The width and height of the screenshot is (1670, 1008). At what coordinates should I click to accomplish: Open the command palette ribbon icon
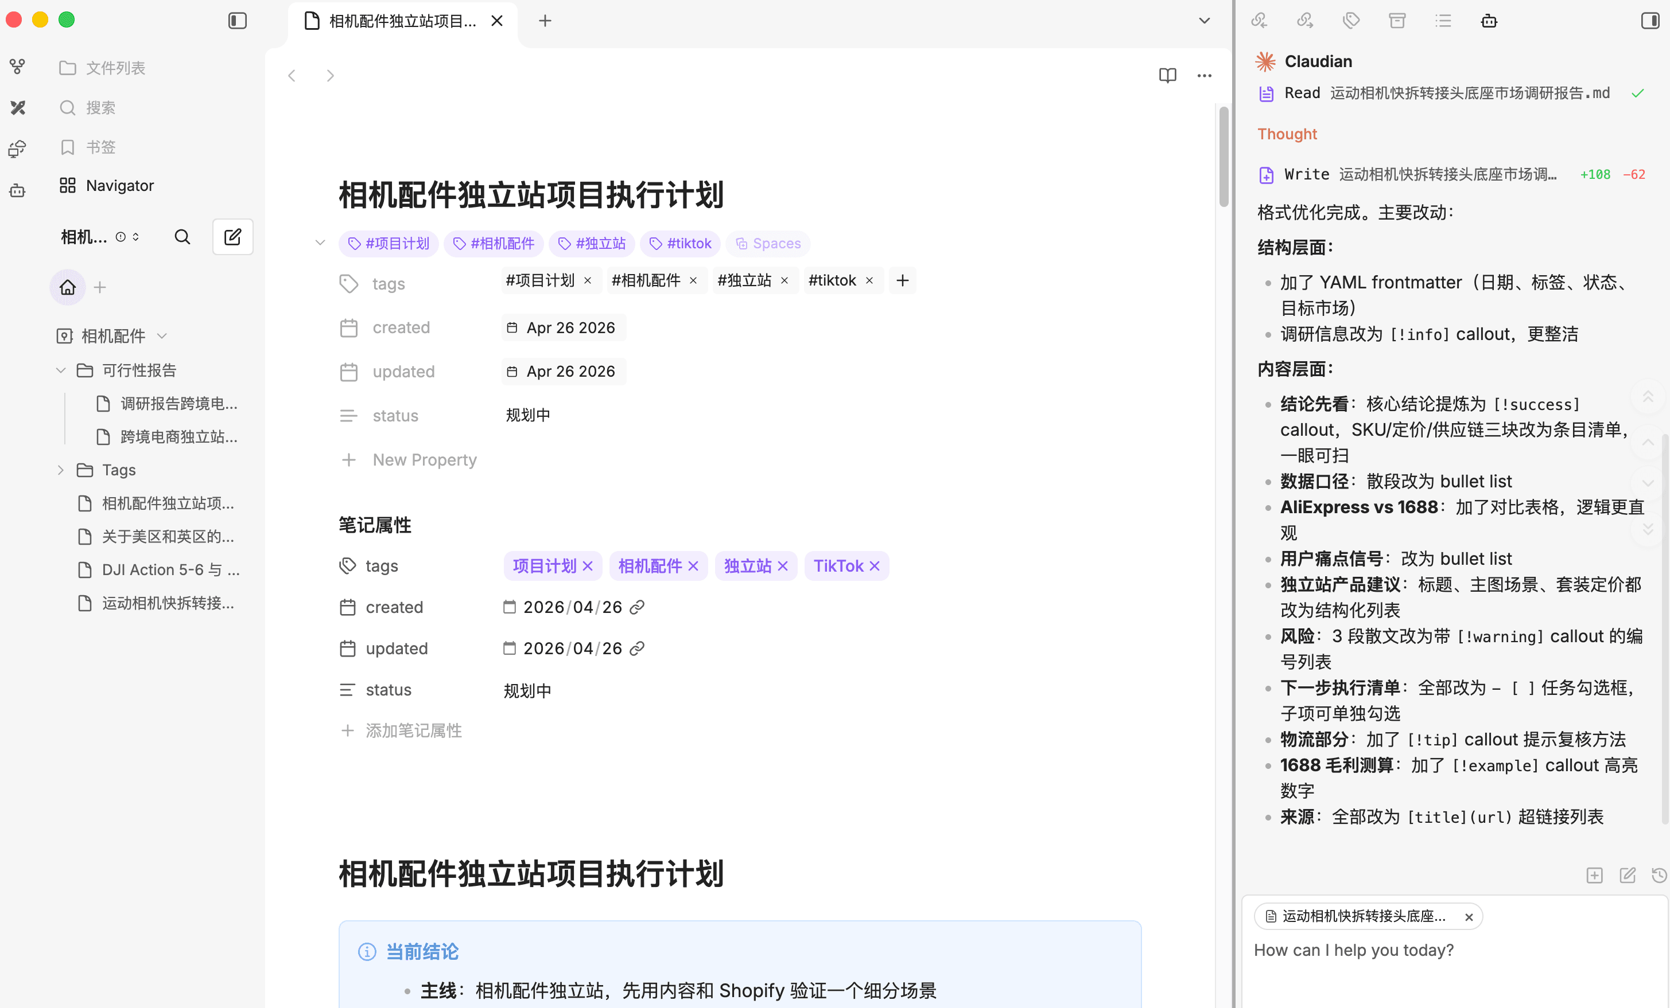point(18,149)
